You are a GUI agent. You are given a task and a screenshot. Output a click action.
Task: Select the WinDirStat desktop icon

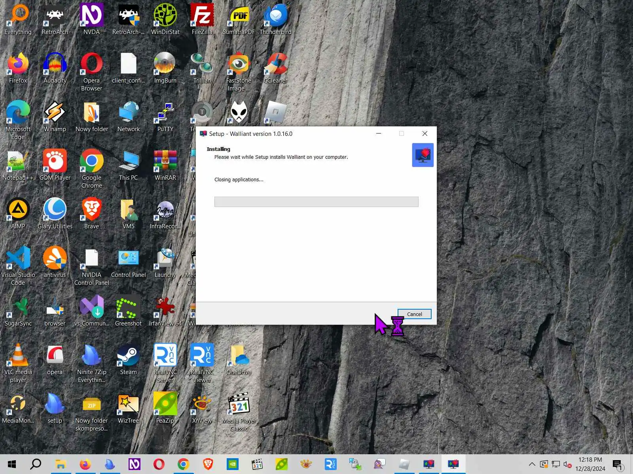[x=165, y=19]
